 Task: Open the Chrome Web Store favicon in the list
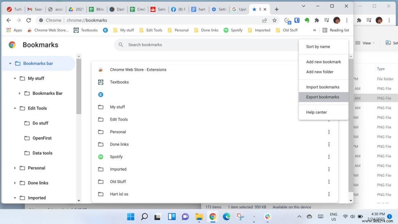click(101, 69)
